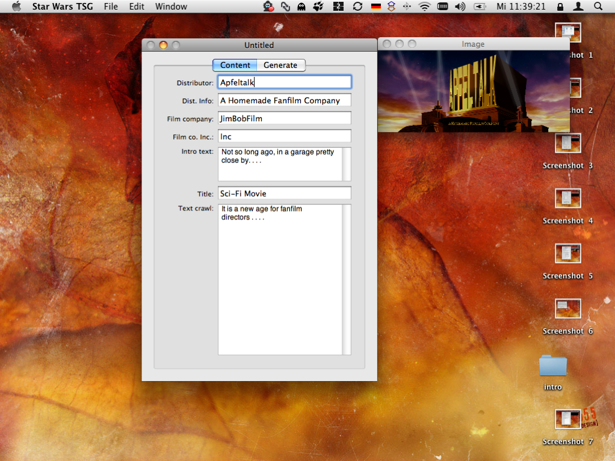Click the clock showing Mi 11:39:21
The width and height of the screenshot is (615, 461).
(521, 6)
